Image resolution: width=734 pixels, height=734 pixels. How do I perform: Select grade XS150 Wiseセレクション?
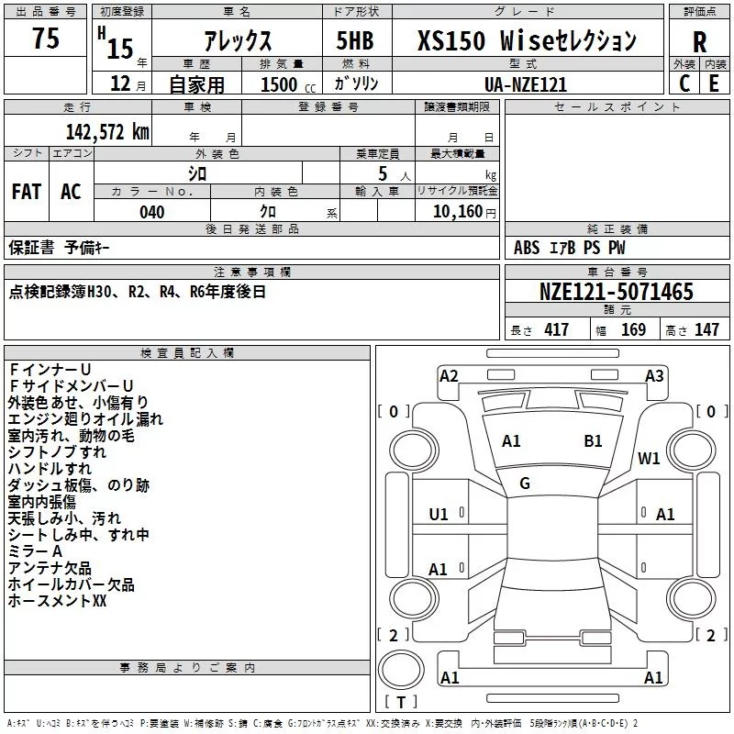527,40
